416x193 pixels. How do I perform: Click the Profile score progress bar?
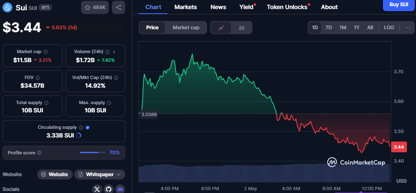click(x=93, y=153)
